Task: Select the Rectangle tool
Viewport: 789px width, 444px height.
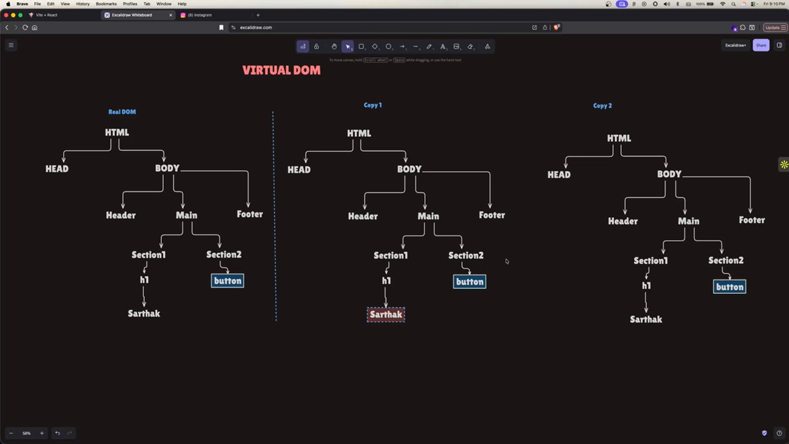Action: point(362,46)
